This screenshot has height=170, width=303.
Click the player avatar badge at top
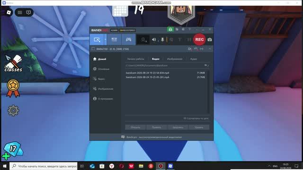[x=181, y=15]
